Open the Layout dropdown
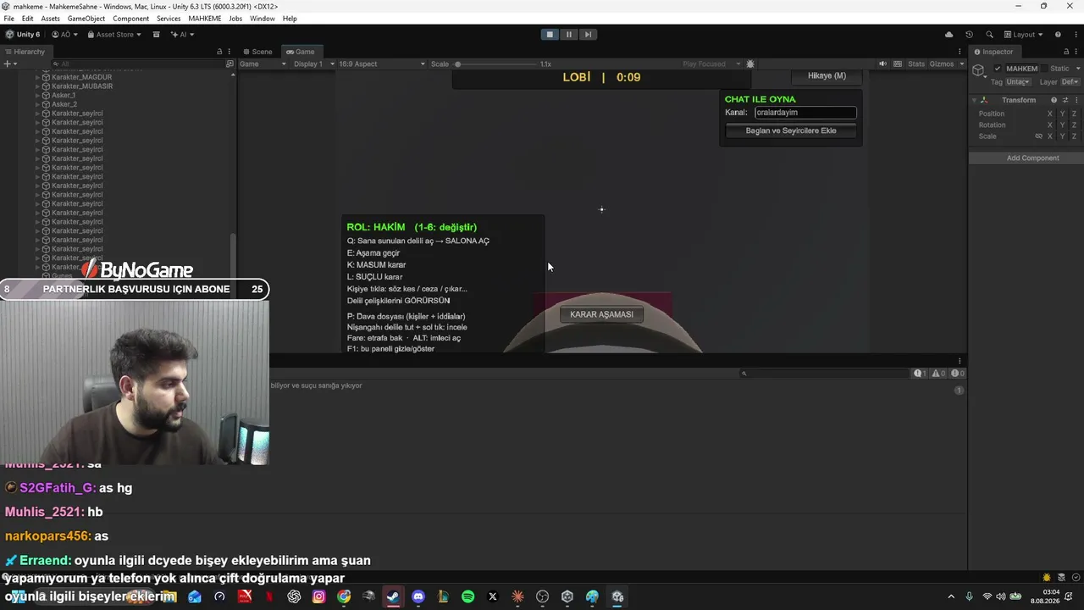The image size is (1084, 610). pos(1024,35)
